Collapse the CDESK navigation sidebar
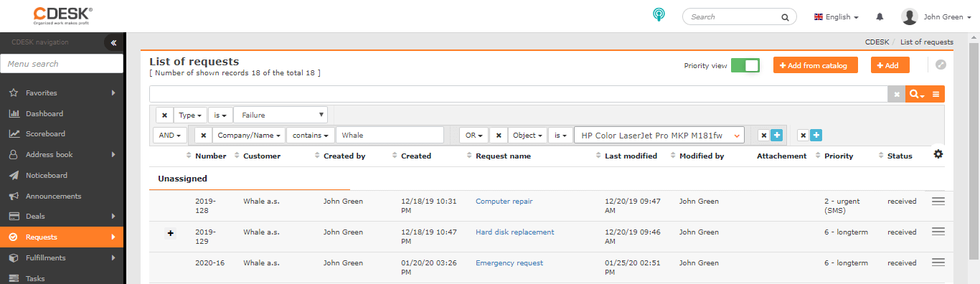The image size is (980, 284). [x=113, y=42]
